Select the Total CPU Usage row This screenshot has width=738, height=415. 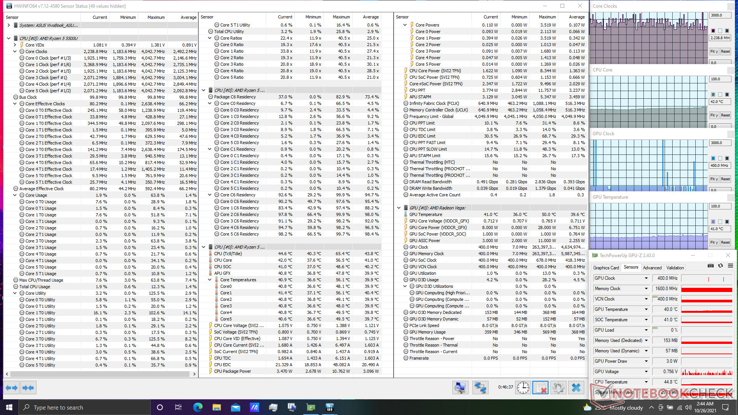(x=101, y=287)
